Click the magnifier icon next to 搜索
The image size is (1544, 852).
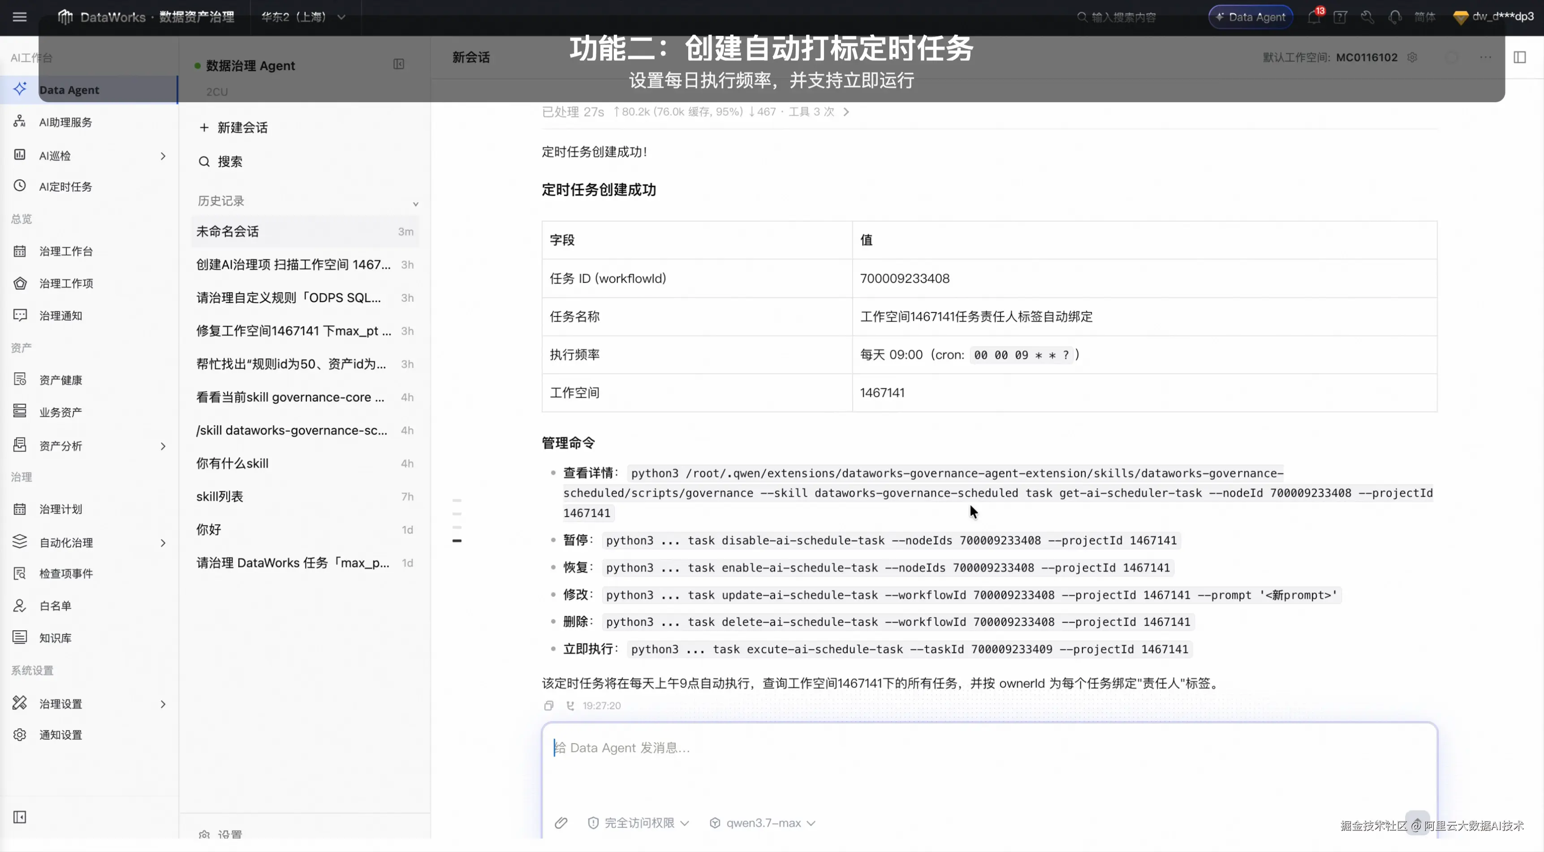click(204, 162)
